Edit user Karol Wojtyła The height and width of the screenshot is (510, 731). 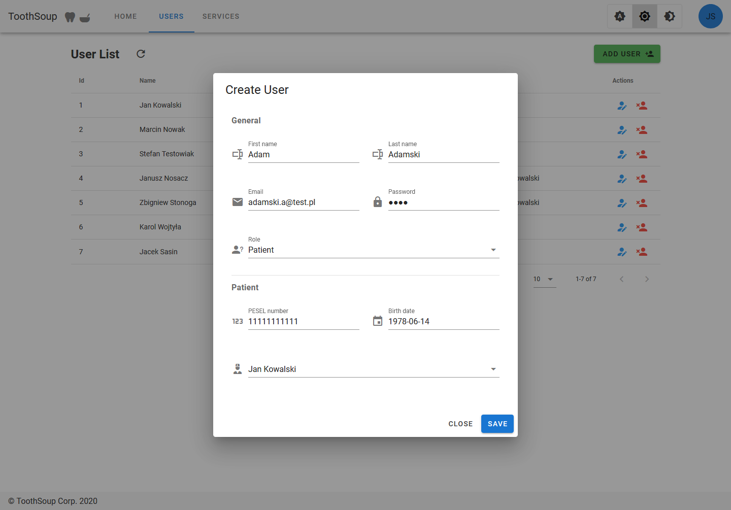click(622, 227)
